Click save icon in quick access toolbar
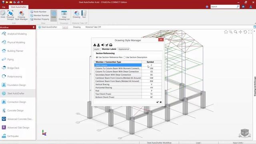Viewport: 256px width, 144px height. coord(3,2)
